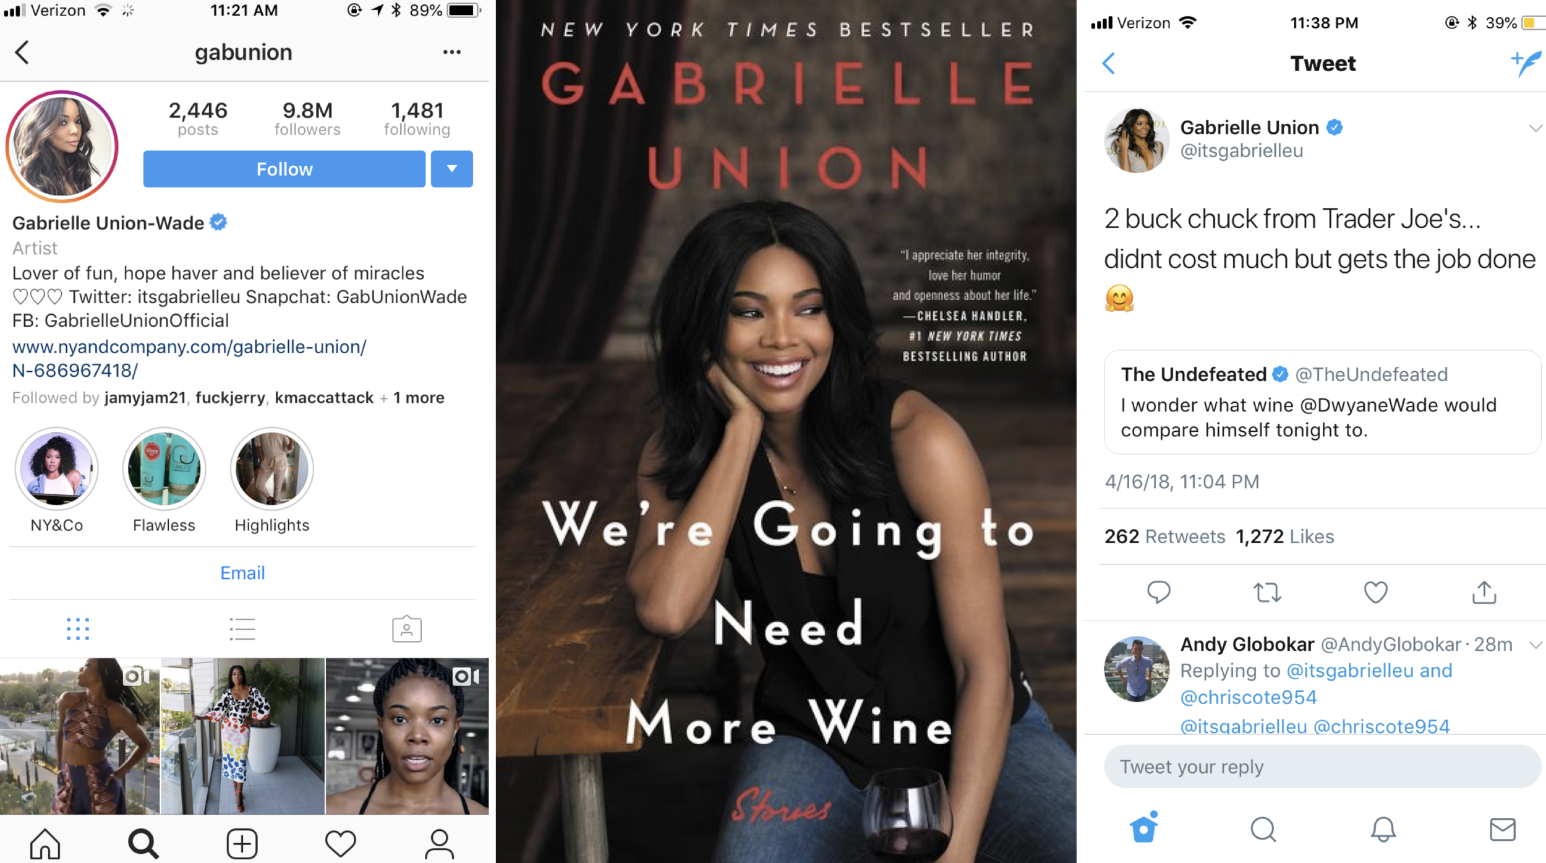This screenshot has height=863, width=1546.
Task: Tap the share icon under the tweet
Action: (x=1484, y=592)
